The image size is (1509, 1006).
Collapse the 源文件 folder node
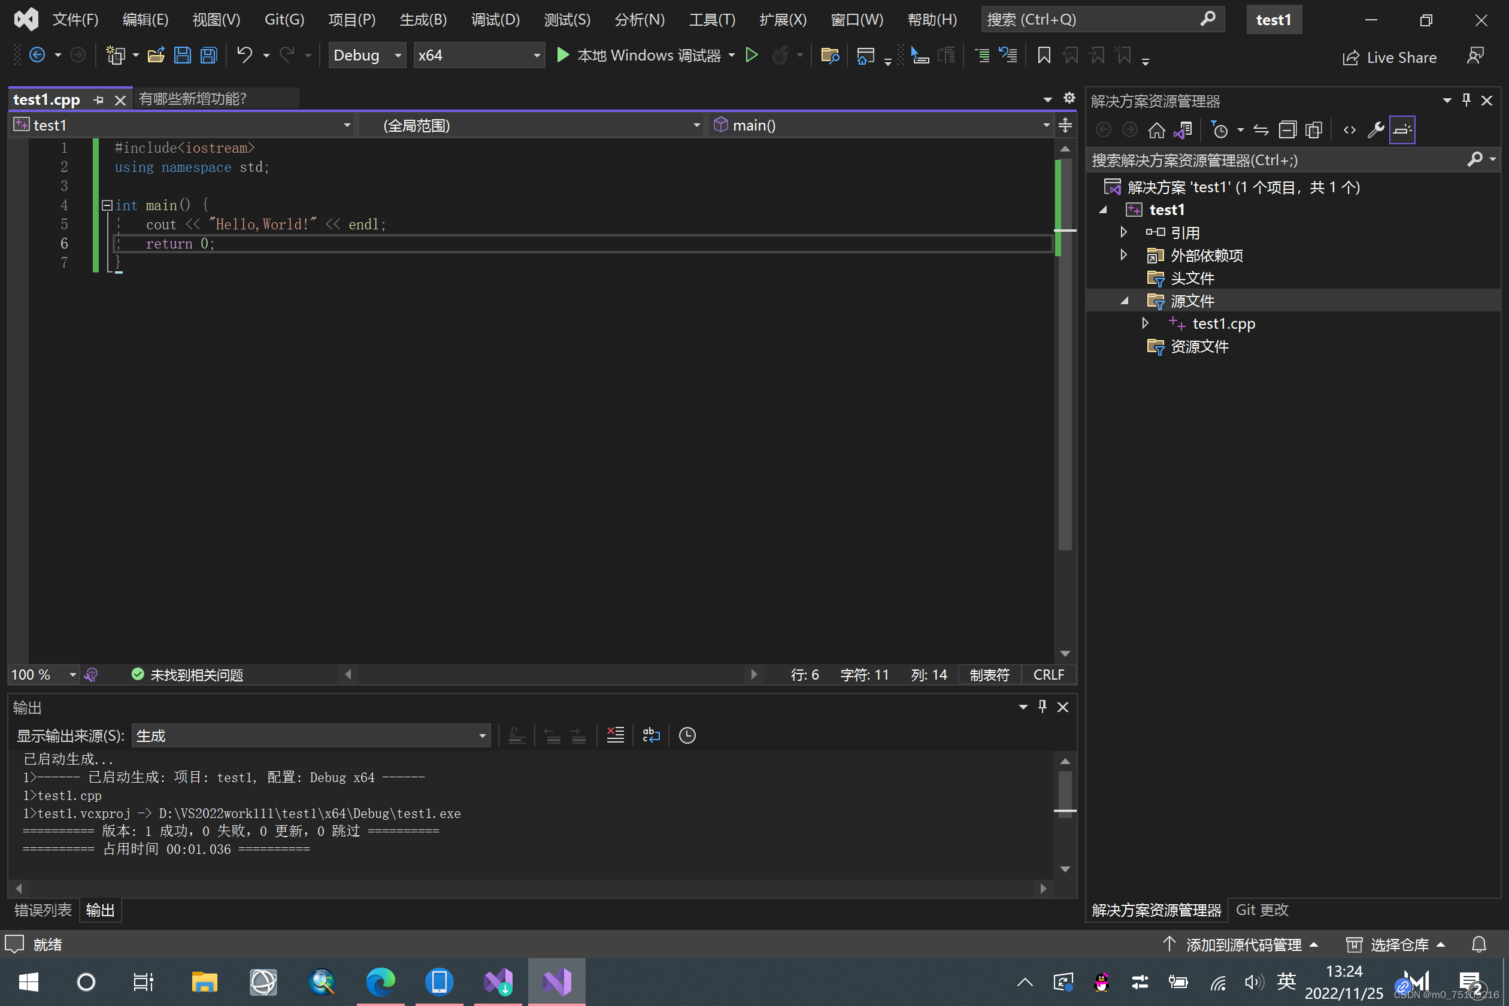(1125, 301)
